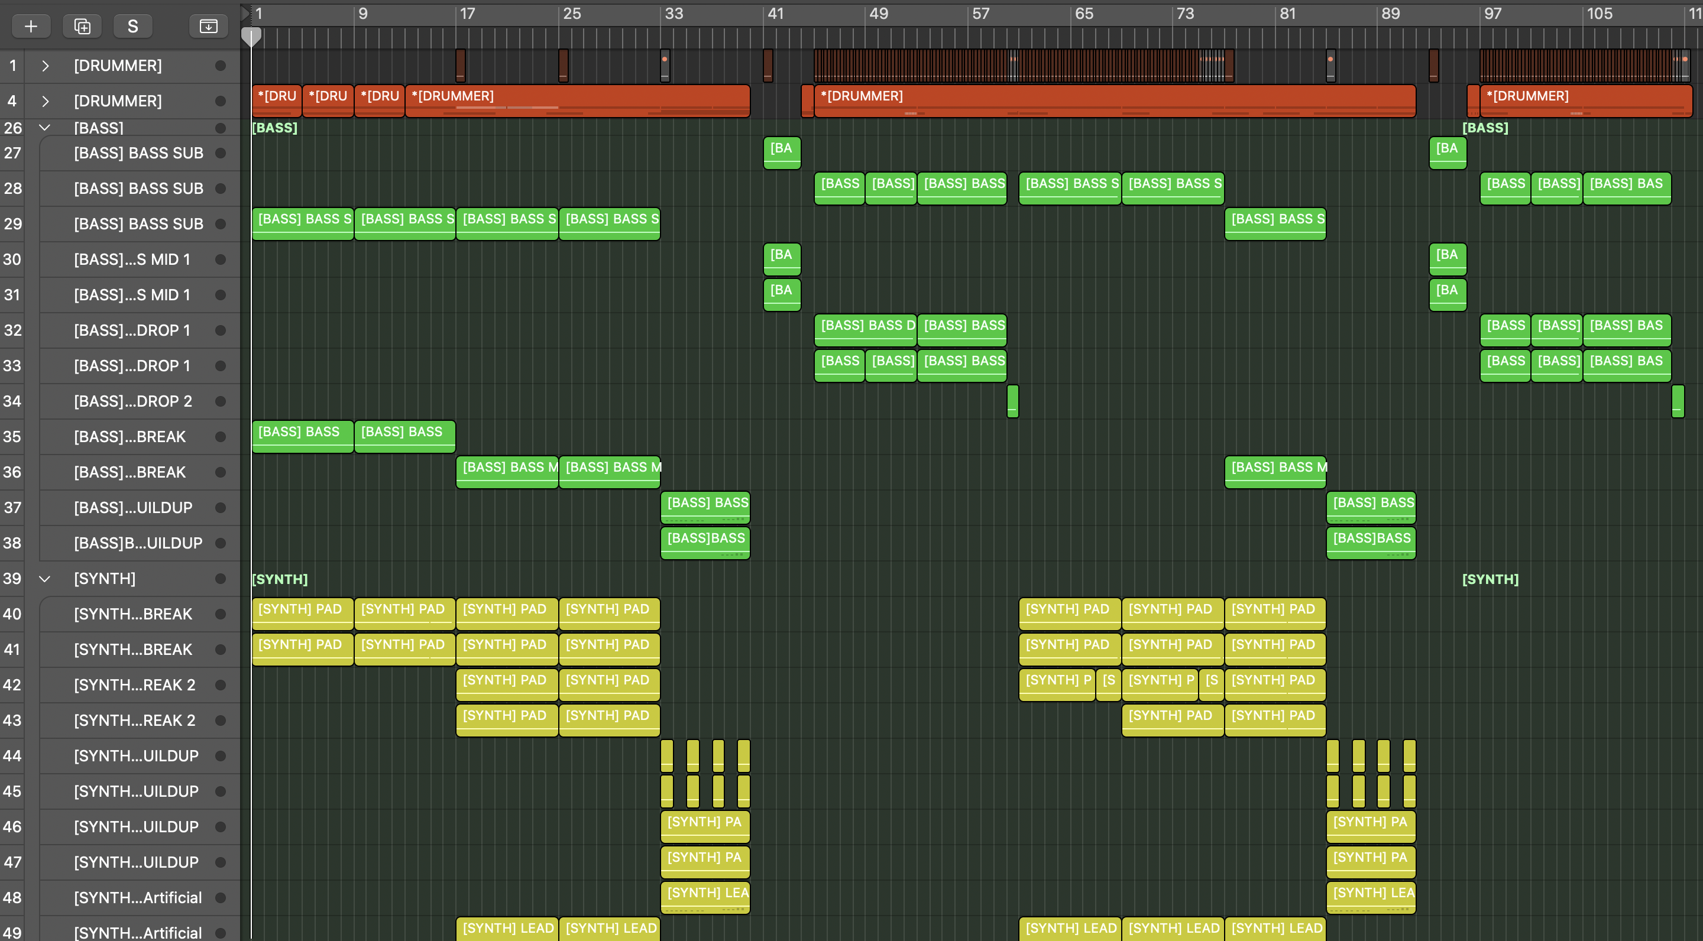Select *[DRUMMER] region starting at bar 97
Image resolution: width=1703 pixels, height=941 pixels.
point(1585,101)
